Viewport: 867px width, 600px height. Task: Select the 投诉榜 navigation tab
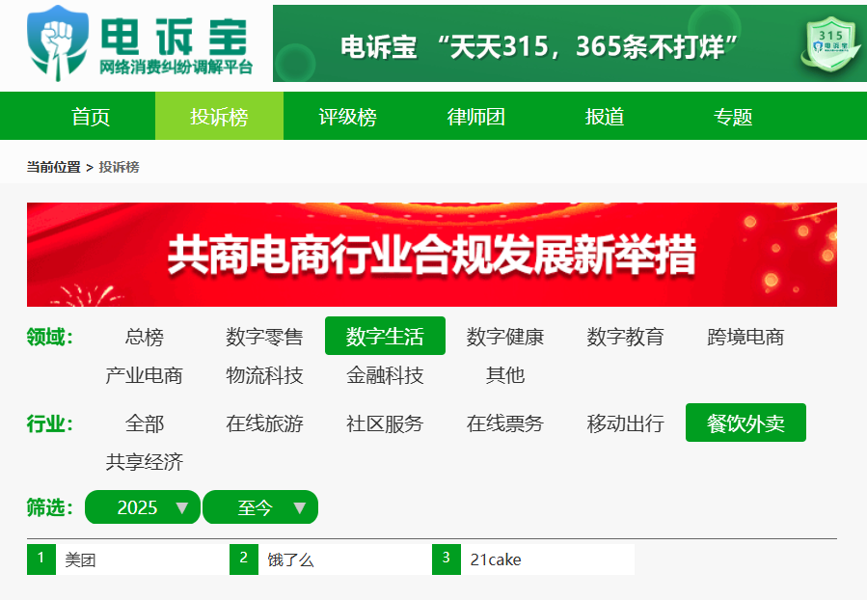pos(220,116)
